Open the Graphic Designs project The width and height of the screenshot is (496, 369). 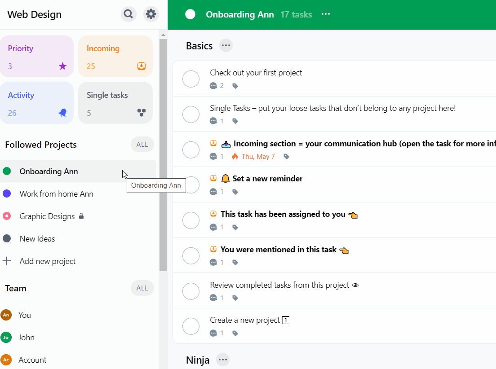coord(47,216)
